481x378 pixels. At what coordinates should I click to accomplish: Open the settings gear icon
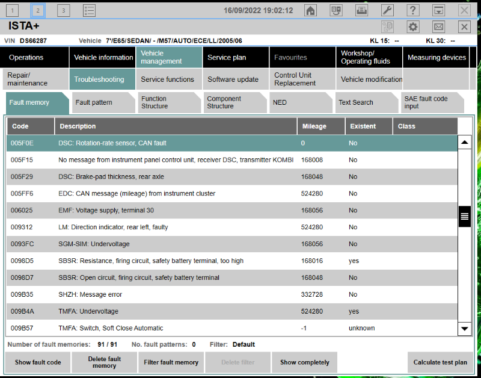tap(413, 27)
